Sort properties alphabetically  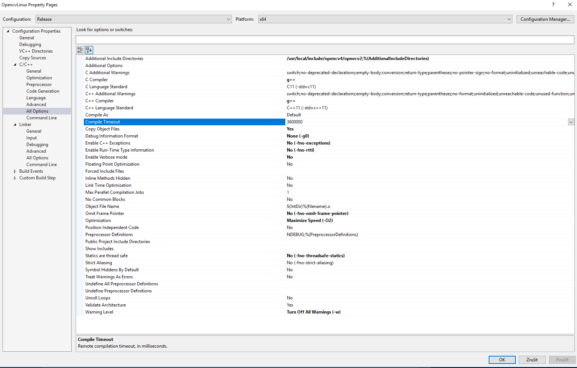click(89, 50)
